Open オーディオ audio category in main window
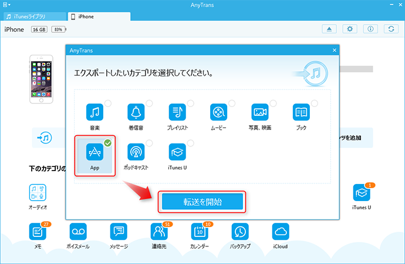The width and height of the screenshot is (405, 264). (38, 193)
